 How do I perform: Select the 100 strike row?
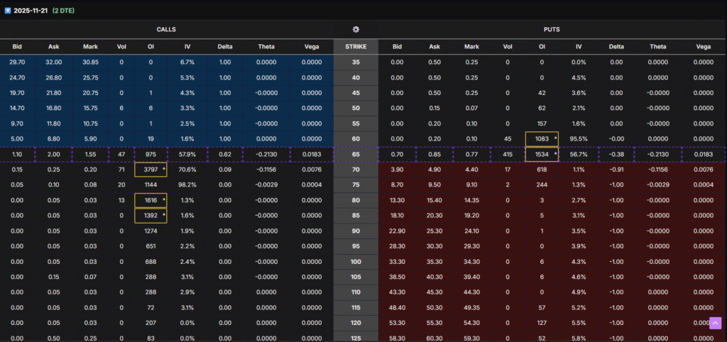(356, 263)
